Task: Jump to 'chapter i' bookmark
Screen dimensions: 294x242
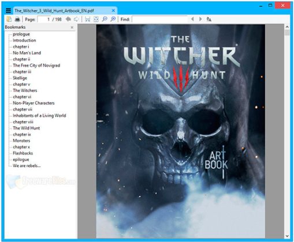Action: (x=21, y=47)
